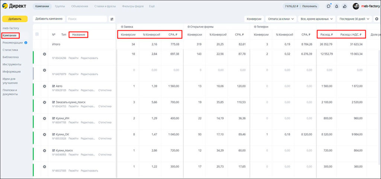
Task: Tick the select-all campaigns checkbox
Action: pos(37,34)
